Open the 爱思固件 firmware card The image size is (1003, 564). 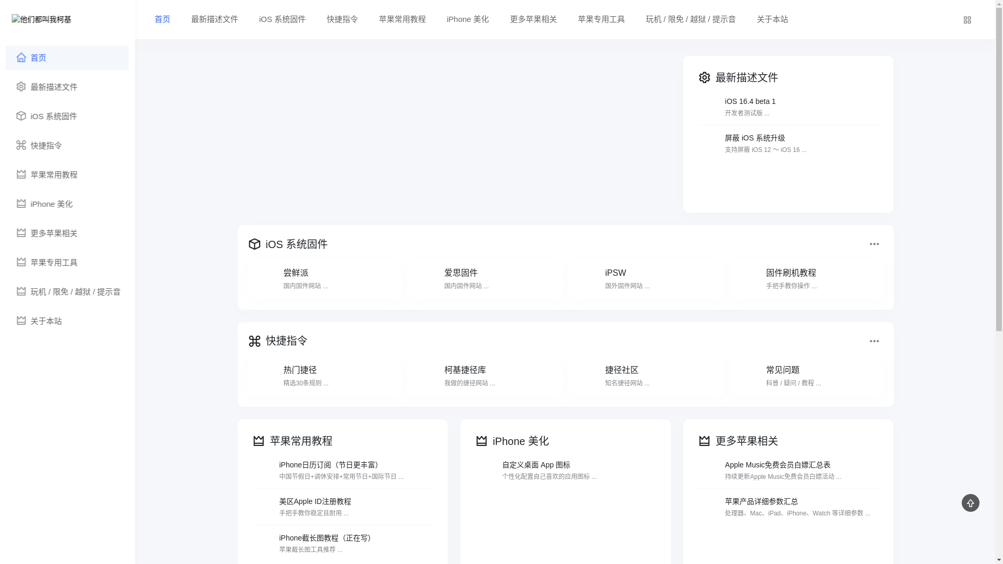[485, 278]
